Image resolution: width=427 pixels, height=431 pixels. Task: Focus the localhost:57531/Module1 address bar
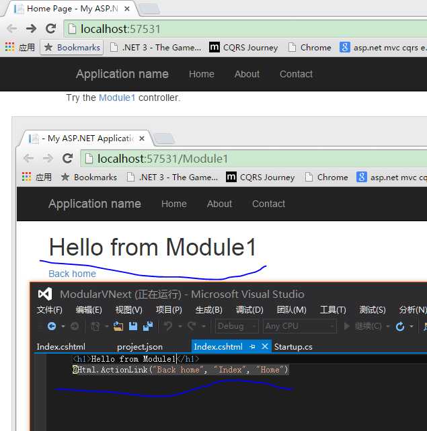point(254,159)
